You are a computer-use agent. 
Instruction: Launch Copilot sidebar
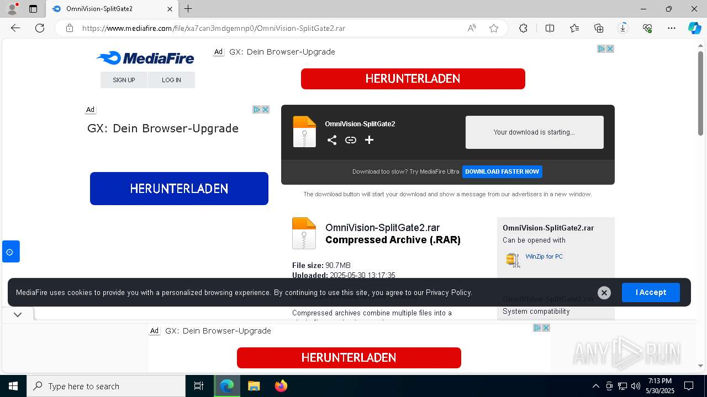(694, 28)
